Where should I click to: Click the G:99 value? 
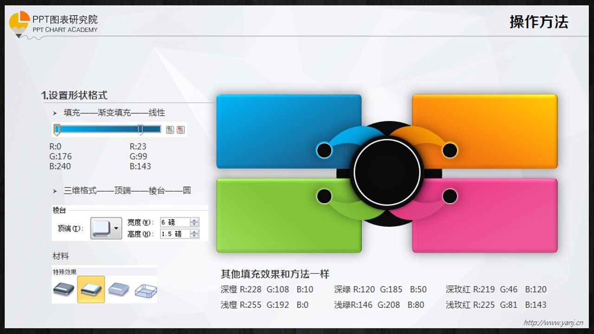click(x=138, y=156)
